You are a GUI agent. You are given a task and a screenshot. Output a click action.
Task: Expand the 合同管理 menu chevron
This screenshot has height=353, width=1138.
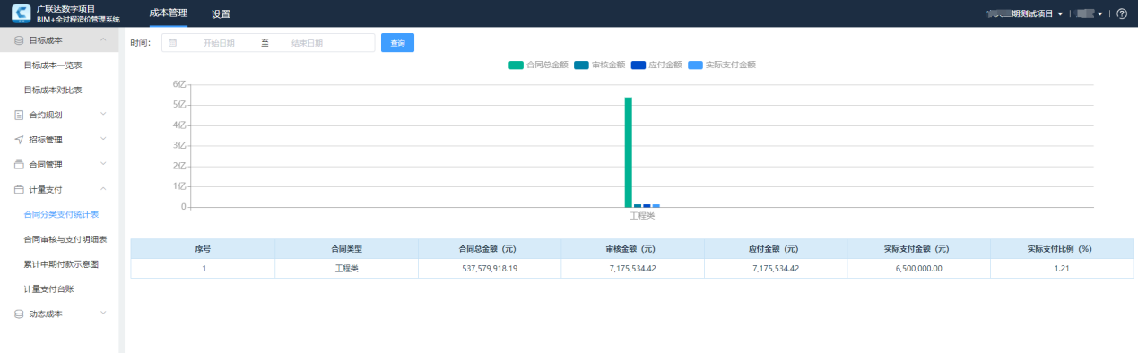tap(103, 165)
